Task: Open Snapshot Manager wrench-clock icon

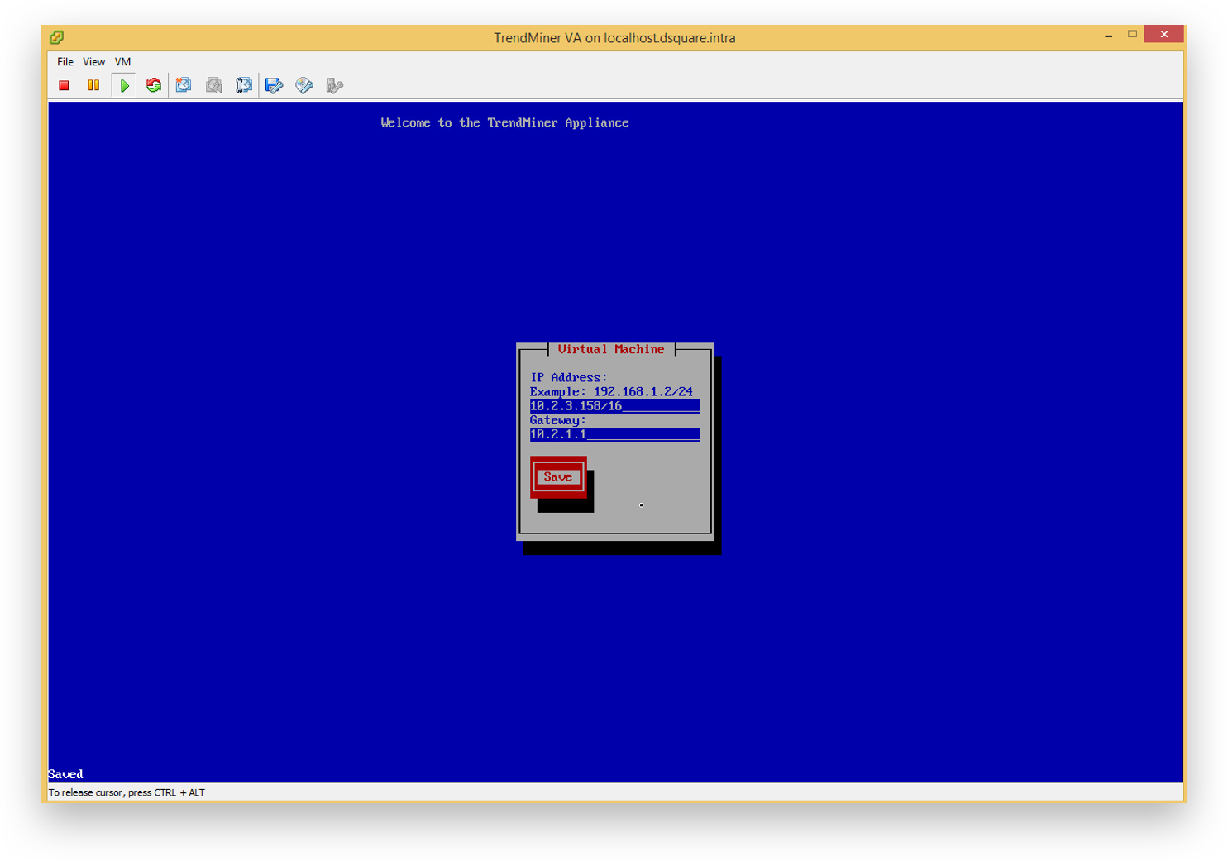Action: click(244, 85)
